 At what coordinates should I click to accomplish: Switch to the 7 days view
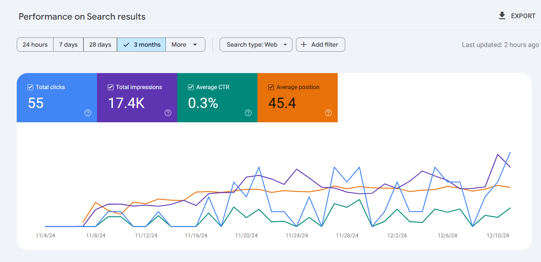pos(68,44)
